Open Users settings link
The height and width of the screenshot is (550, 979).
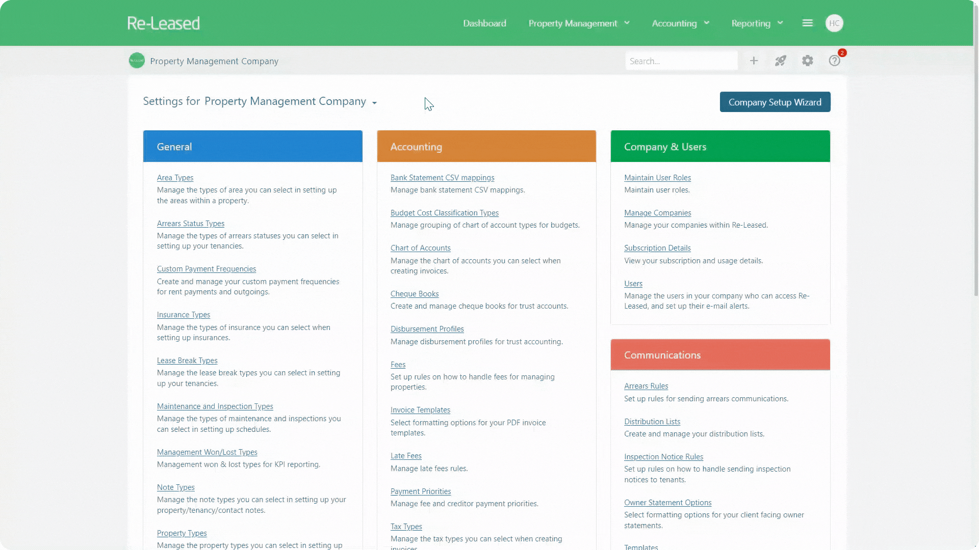click(x=633, y=283)
